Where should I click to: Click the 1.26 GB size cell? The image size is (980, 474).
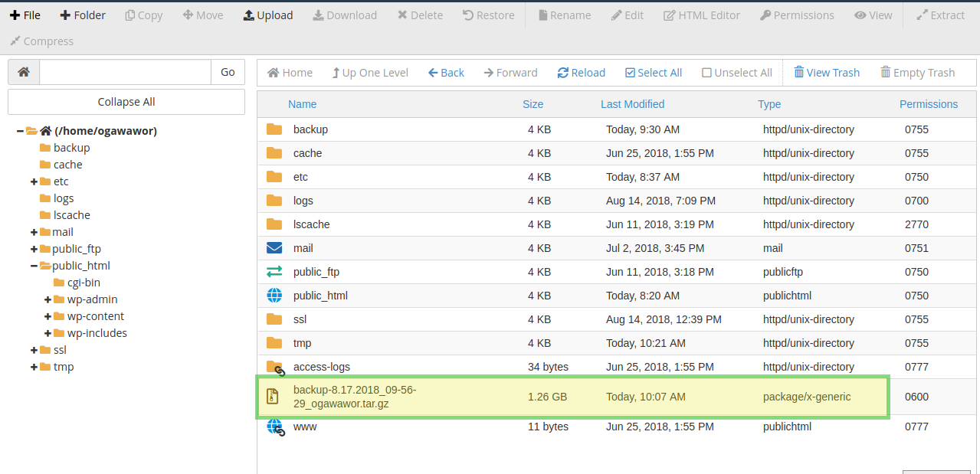click(547, 397)
